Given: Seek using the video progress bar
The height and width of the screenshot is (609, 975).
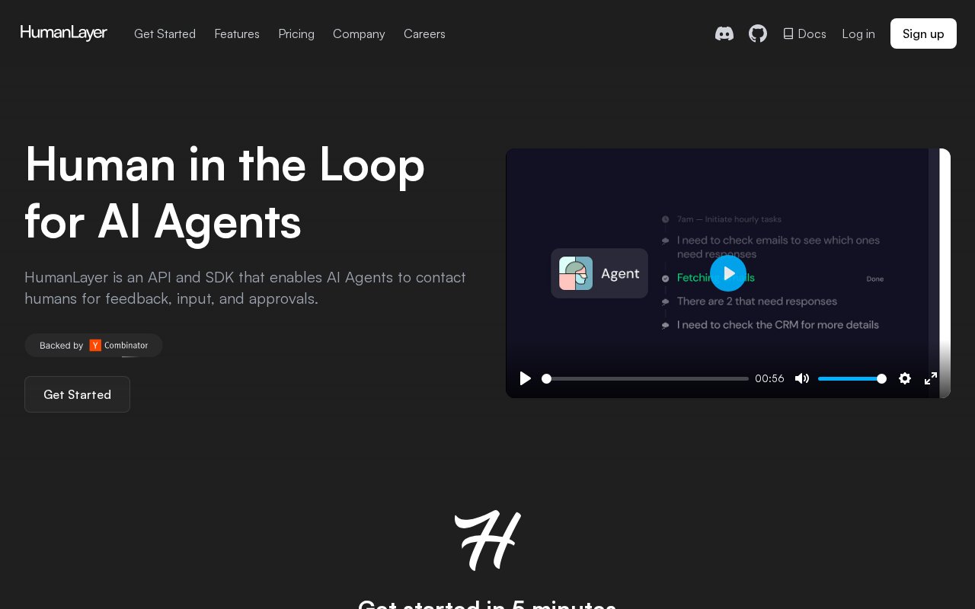Looking at the screenshot, I should point(645,378).
